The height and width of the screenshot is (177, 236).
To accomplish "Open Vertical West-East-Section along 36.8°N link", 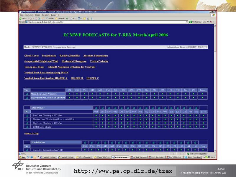I will click(x=46, y=73).
